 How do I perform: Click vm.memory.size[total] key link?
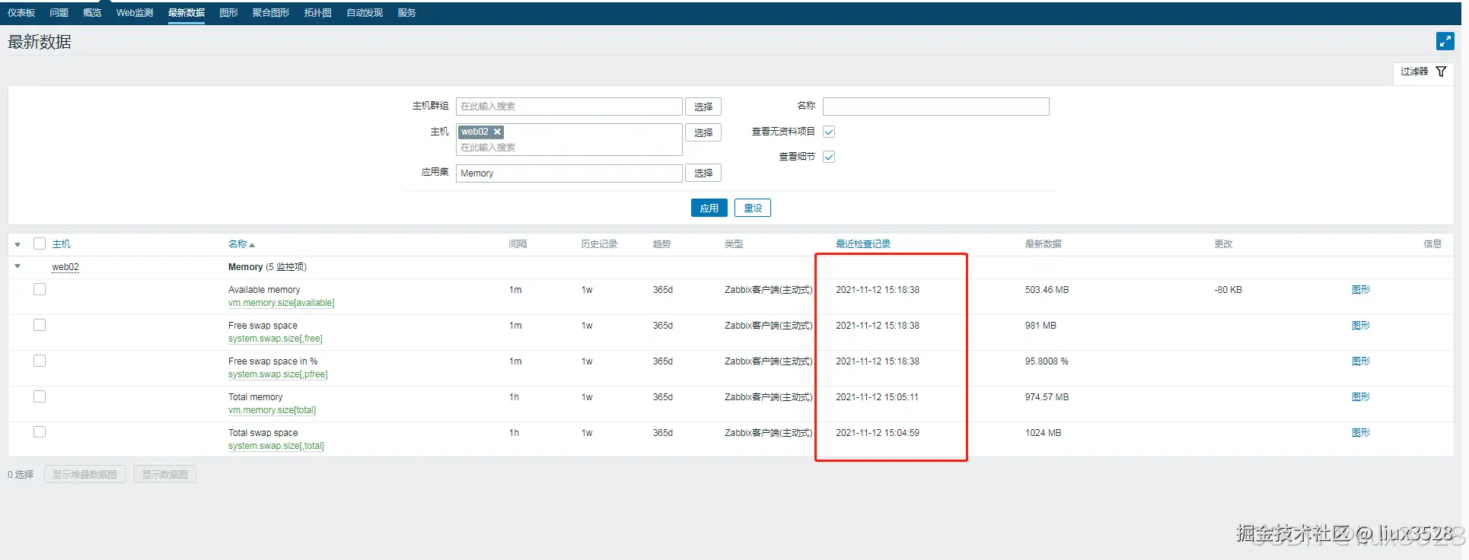pyautogui.click(x=272, y=410)
